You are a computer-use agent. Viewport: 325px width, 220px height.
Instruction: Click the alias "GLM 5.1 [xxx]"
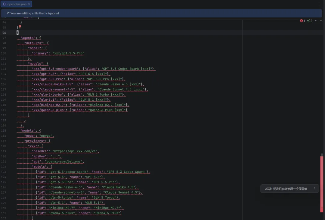click(94, 100)
